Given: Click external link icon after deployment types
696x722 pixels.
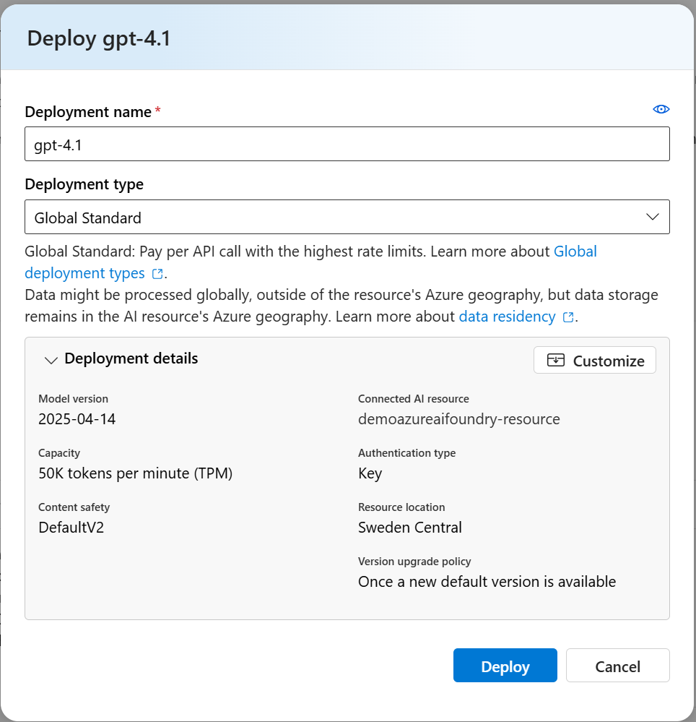Looking at the screenshot, I should pos(157,273).
